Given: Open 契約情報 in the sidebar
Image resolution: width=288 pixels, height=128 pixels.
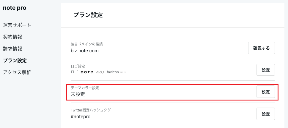Looking at the screenshot, I should tap(13, 37).
